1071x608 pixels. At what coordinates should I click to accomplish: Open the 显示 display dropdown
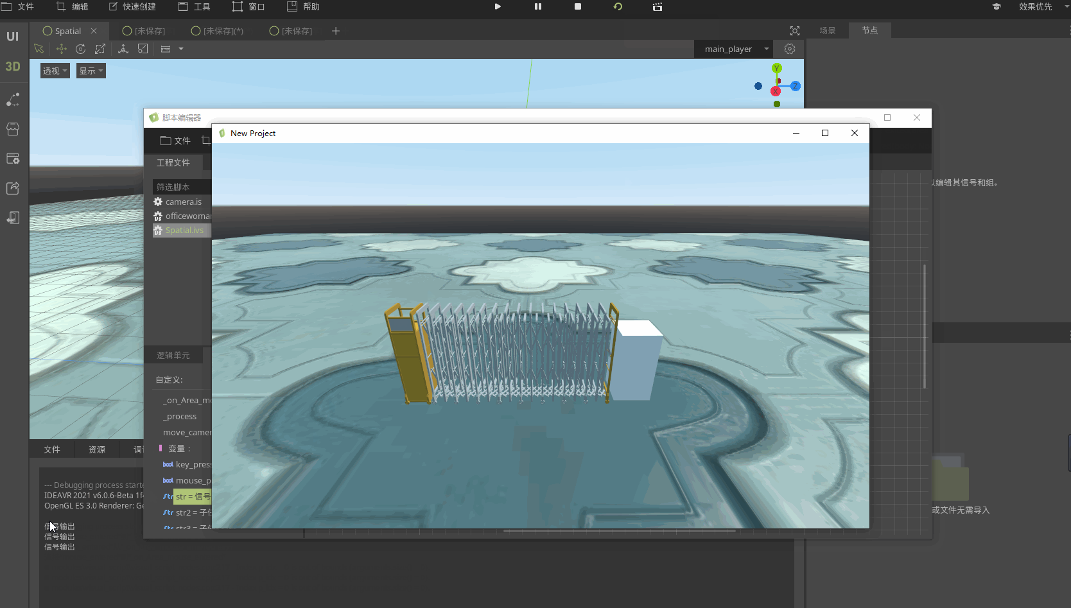[x=91, y=71]
